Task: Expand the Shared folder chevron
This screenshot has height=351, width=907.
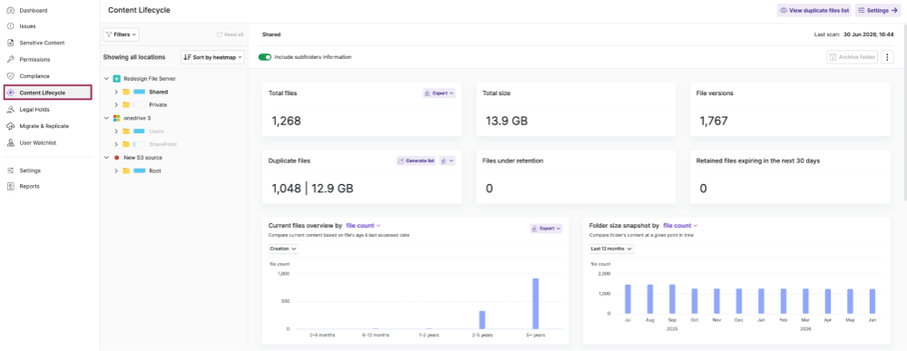Action: coord(116,92)
